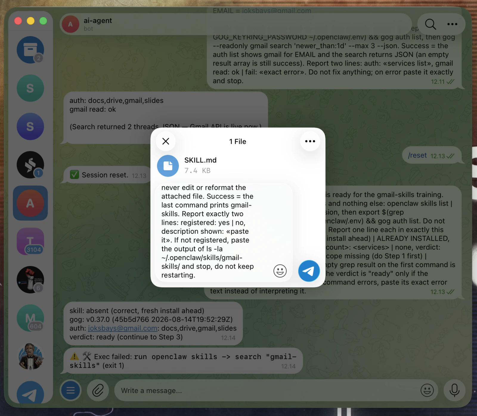Open the Archived Chats folder in sidebar
The image size is (477, 416).
point(30,50)
